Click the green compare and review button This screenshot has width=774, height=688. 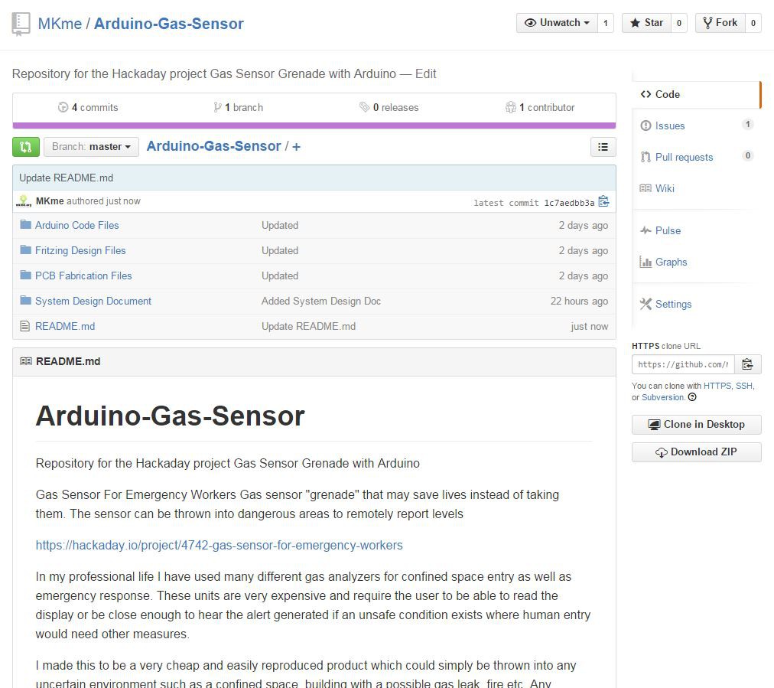[x=26, y=147]
